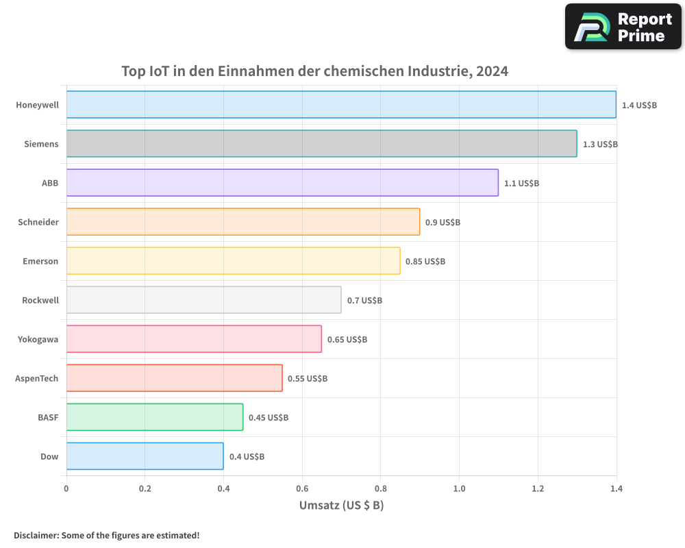Screen dimensions: 685x548
Task: Toggle visibility of the BASF bar
Action: 154,417
